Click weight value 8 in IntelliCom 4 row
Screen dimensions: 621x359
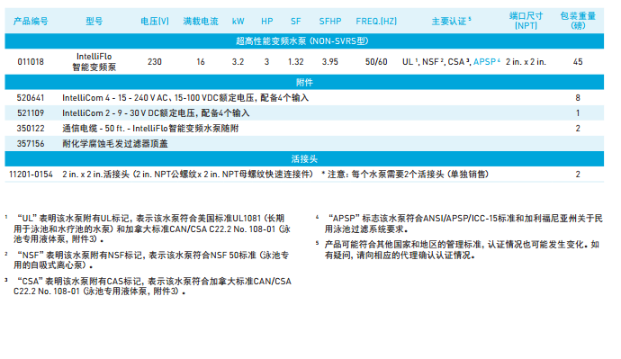(x=578, y=98)
